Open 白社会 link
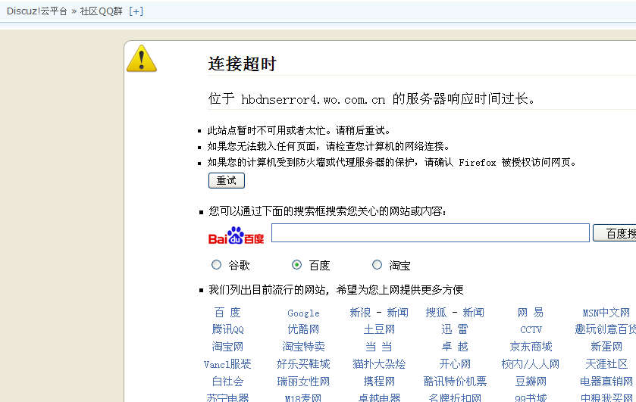Viewport: 636px width, 402px height. (227, 382)
